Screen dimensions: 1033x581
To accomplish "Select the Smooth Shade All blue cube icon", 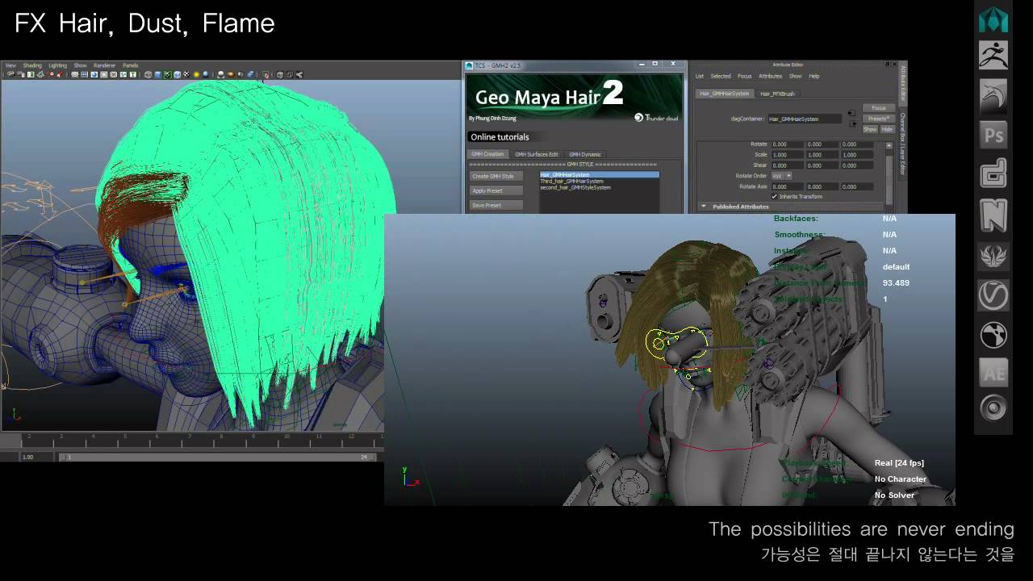I will pos(158,74).
